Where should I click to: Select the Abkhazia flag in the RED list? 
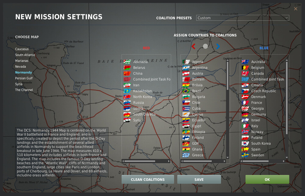point(127,62)
